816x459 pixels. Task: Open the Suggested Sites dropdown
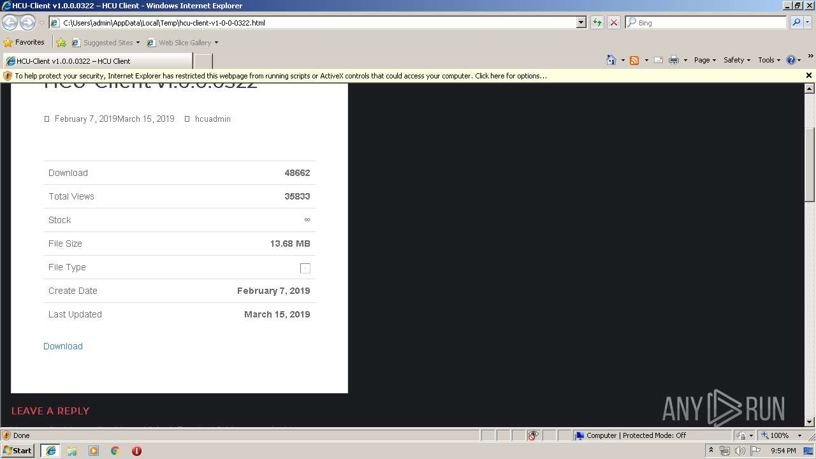106,43
